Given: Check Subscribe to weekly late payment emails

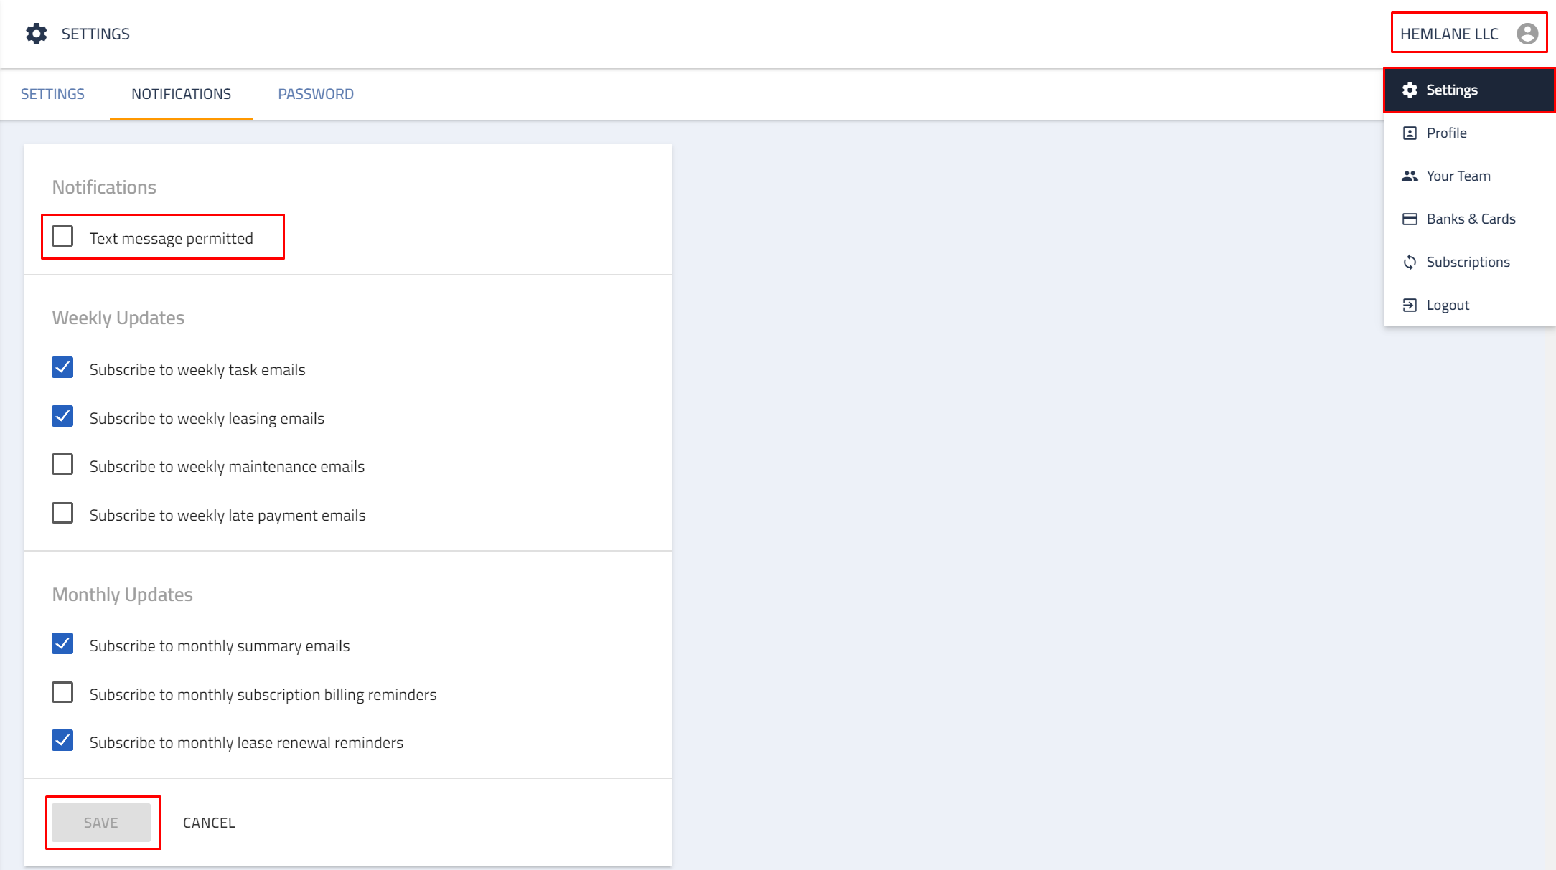Looking at the screenshot, I should (62, 513).
